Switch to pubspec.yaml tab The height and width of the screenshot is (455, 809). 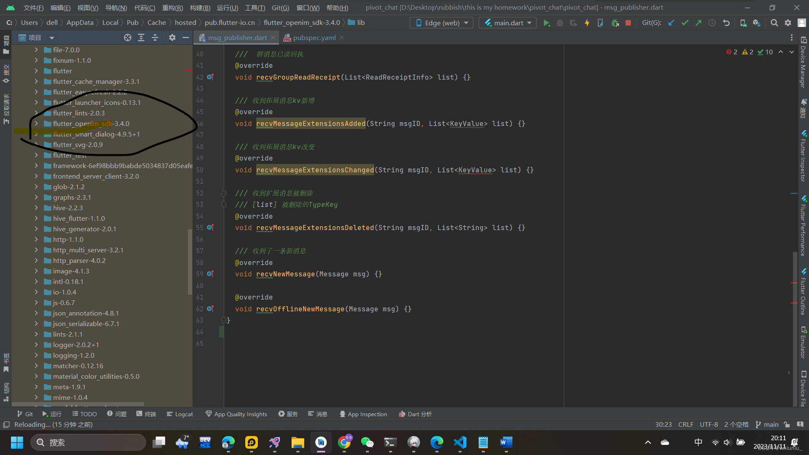click(x=314, y=38)
